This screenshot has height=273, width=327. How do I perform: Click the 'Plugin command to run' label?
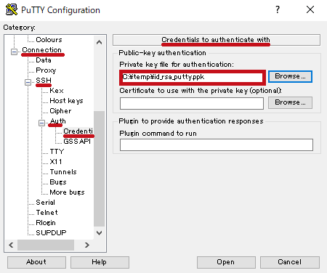pos(158,134)
